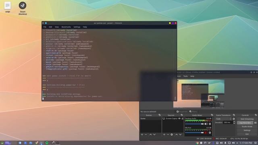Move source up in Sources panel
The image size is (258, 145).
tap(177, 135)
